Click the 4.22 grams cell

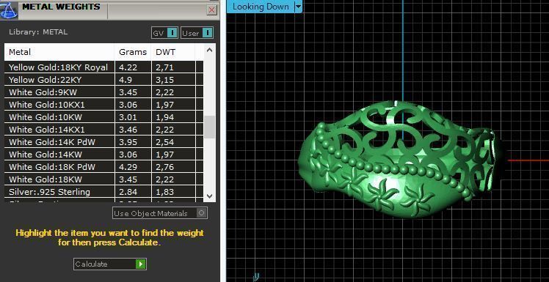click(133, 67)
